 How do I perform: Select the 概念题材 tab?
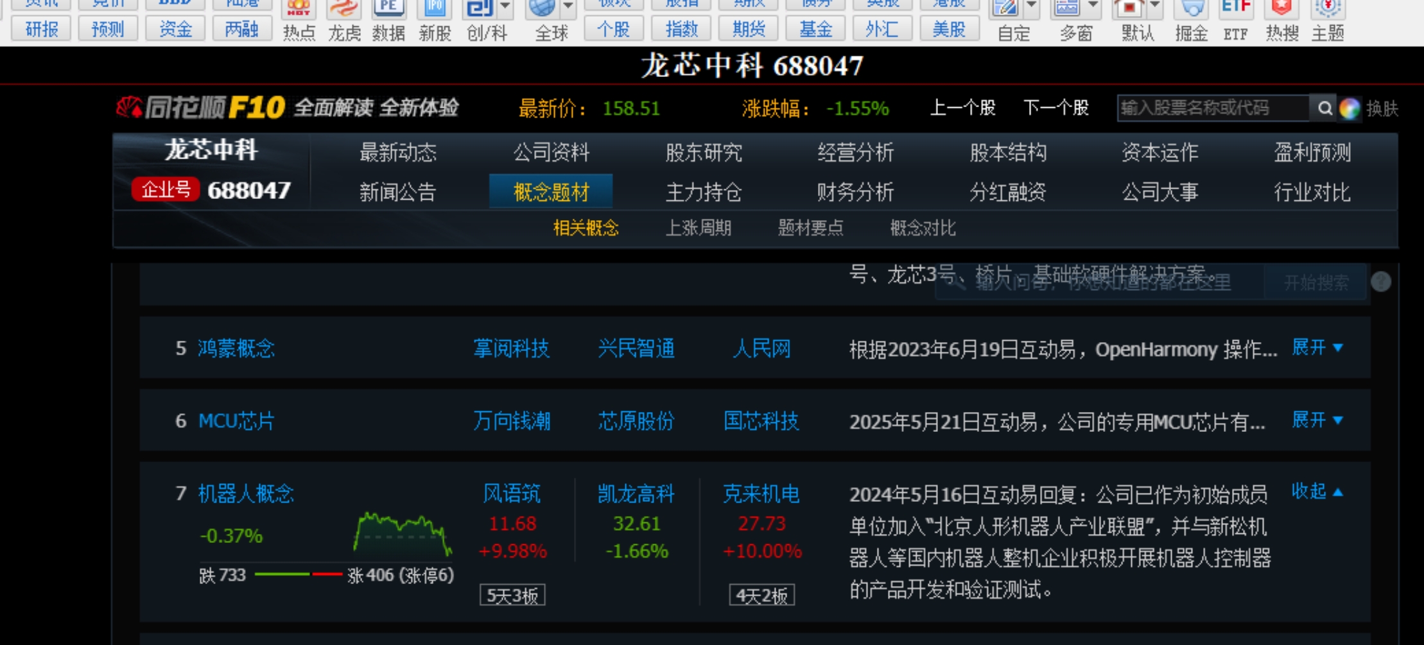[x=551, y=192]
